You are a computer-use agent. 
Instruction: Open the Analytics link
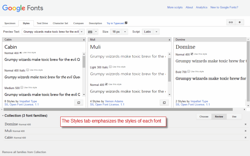(x=201, y=7)
